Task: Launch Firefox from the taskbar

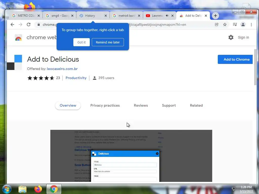Action: 38,189
